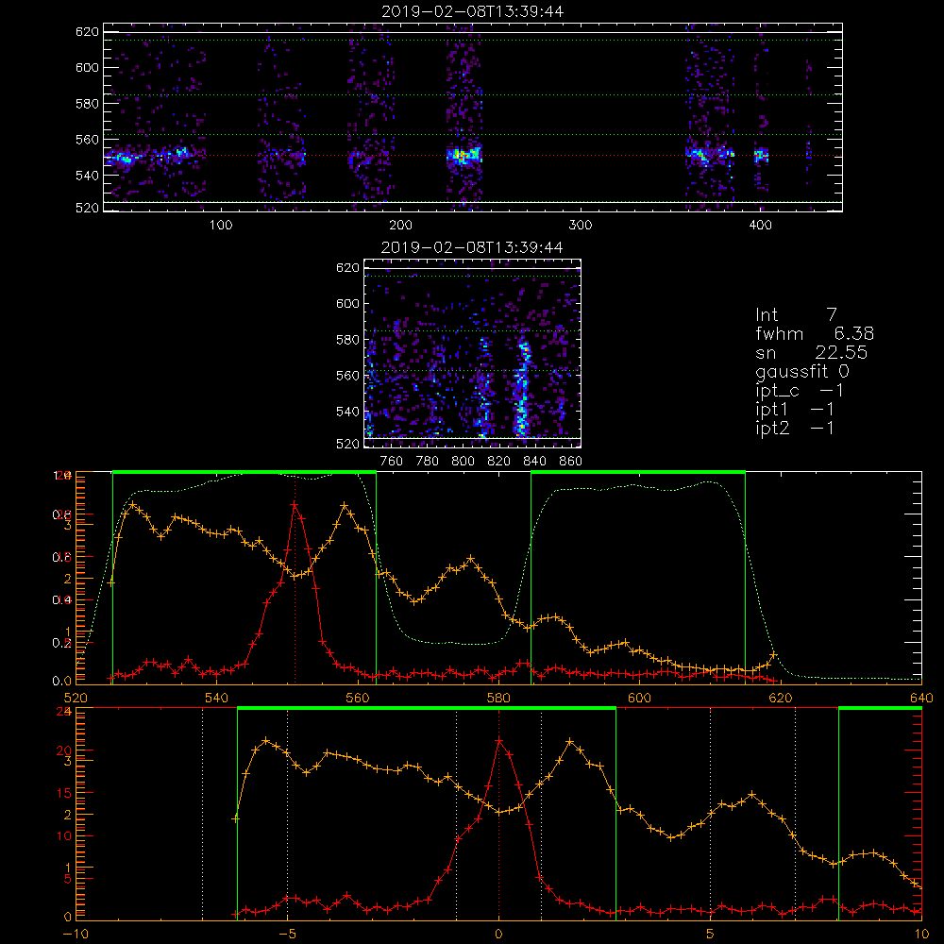Click x-axis label 400 on top spectrogram
This screenshot has height=944, width=944.
pos(760,226)
